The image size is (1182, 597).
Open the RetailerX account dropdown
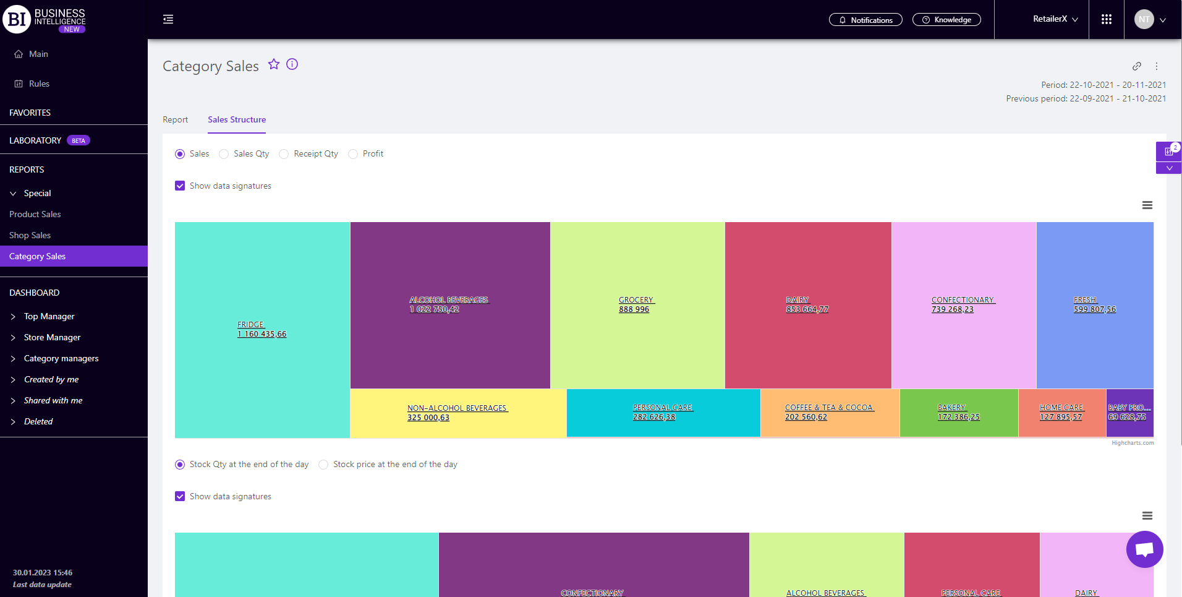pos(1055,20)
